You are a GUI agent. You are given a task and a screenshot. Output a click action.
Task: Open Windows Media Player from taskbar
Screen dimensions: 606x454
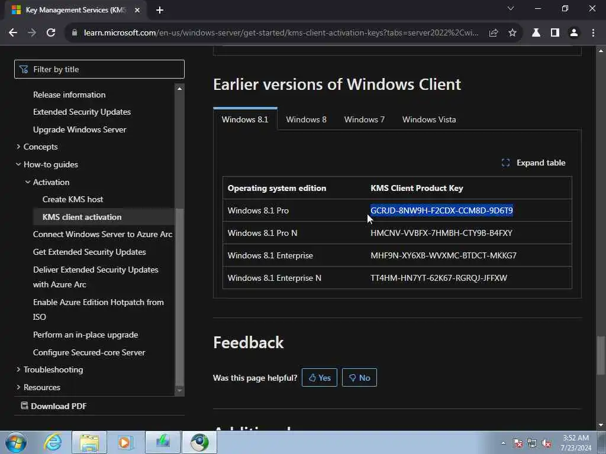(x=125, y=442)
